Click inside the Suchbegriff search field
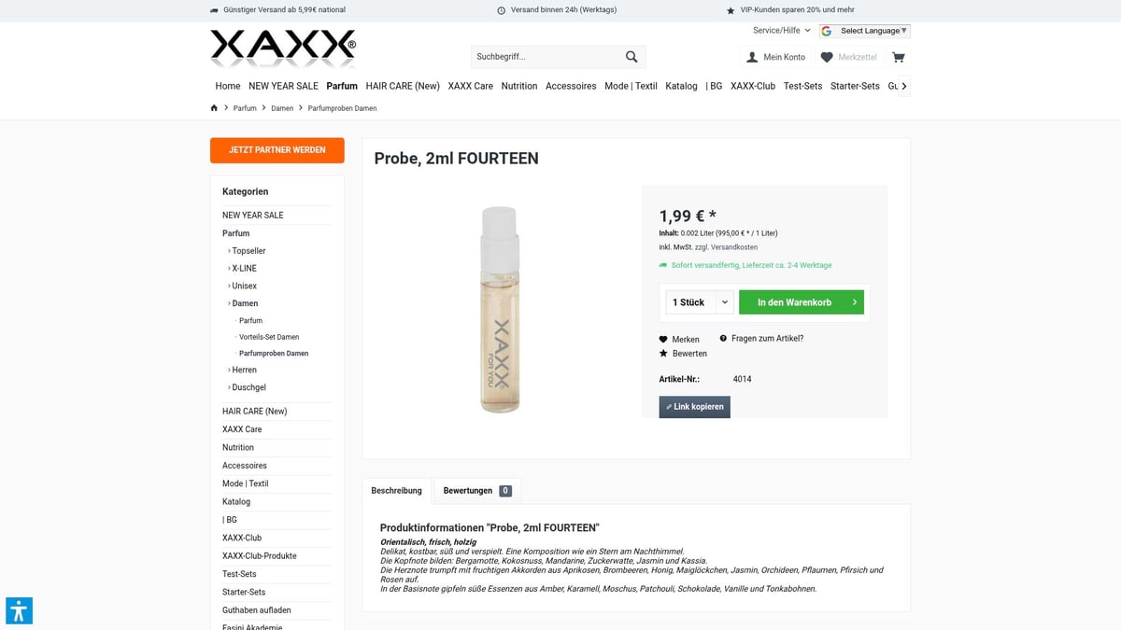Screen dimensions: 1121x630 [542, 57]
